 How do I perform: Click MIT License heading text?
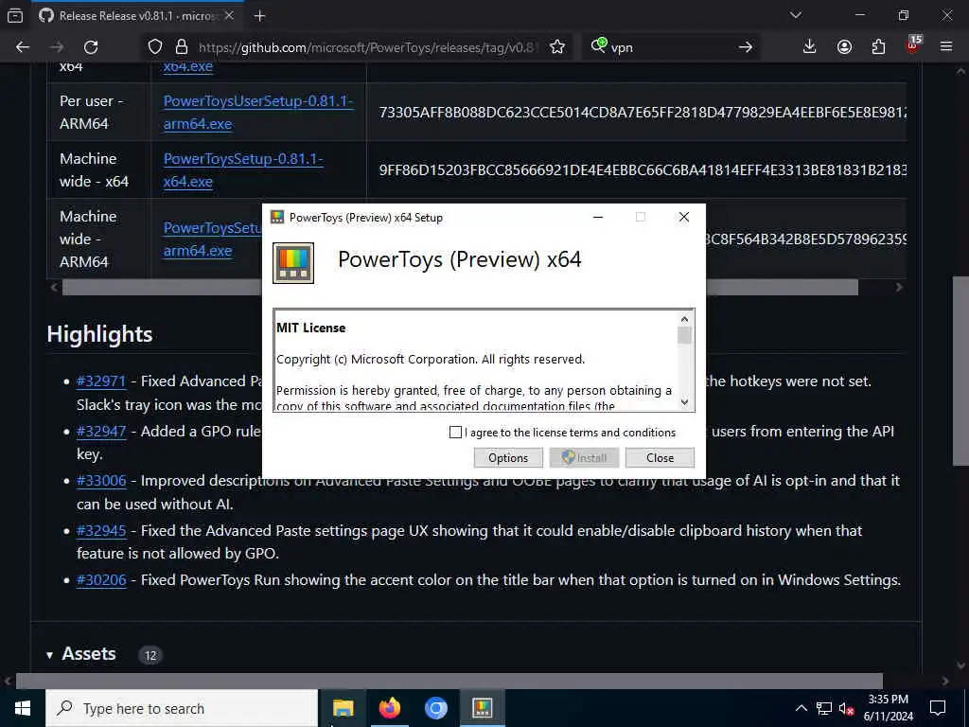tap(310, 328)
